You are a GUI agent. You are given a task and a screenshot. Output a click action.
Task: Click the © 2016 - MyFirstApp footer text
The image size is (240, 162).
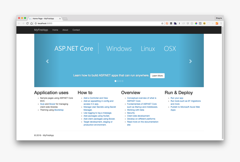(44, 135)
